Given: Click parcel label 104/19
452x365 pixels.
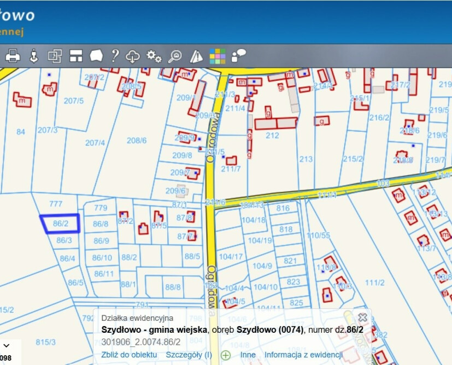Looking at the screenshot, I should (x=260, y=240).
